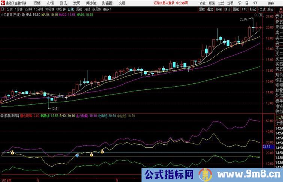Open settings dropdown next to 中公教育(日线)

point(24,15)
